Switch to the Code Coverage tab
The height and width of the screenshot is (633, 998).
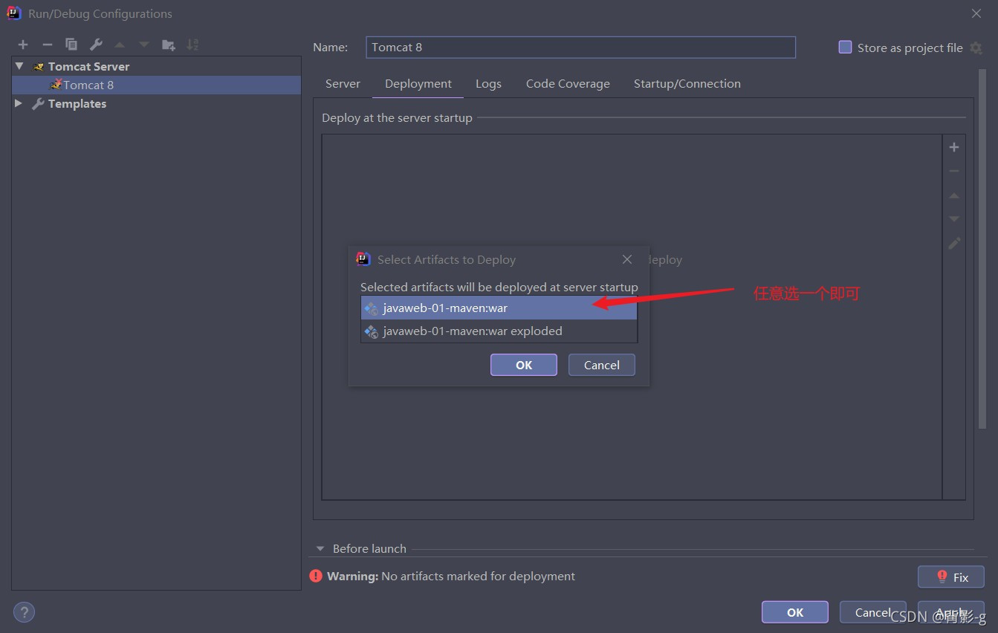coord(568,84)
